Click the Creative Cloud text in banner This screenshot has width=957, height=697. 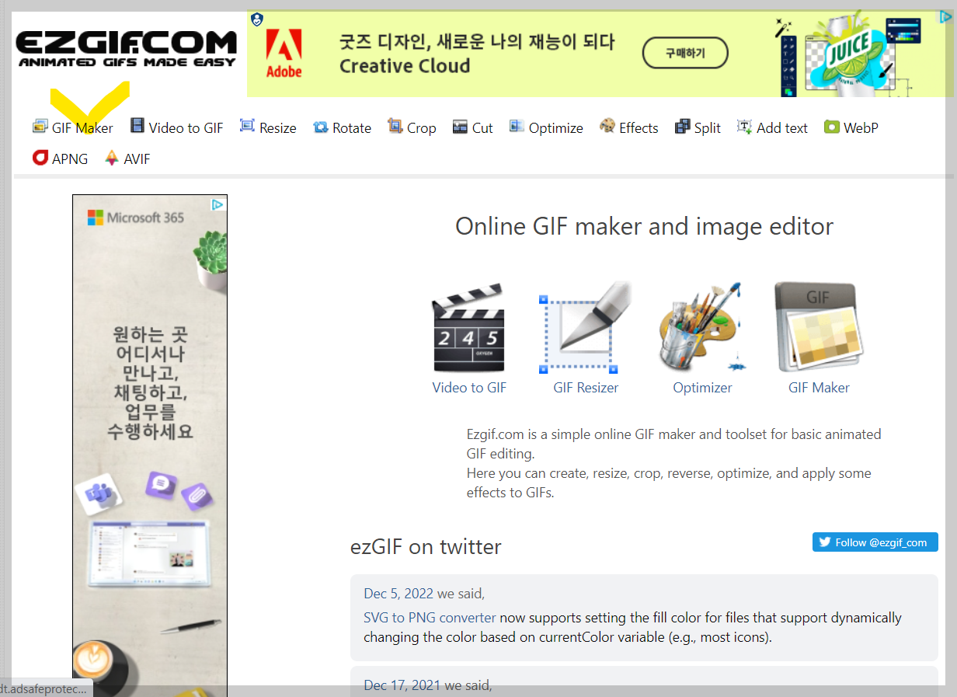(405, 66)
